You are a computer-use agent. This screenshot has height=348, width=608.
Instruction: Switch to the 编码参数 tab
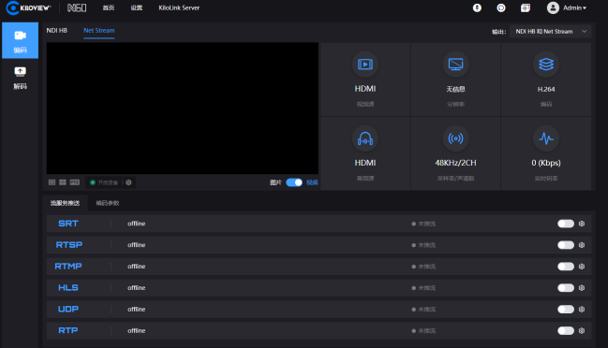[108, 203]
